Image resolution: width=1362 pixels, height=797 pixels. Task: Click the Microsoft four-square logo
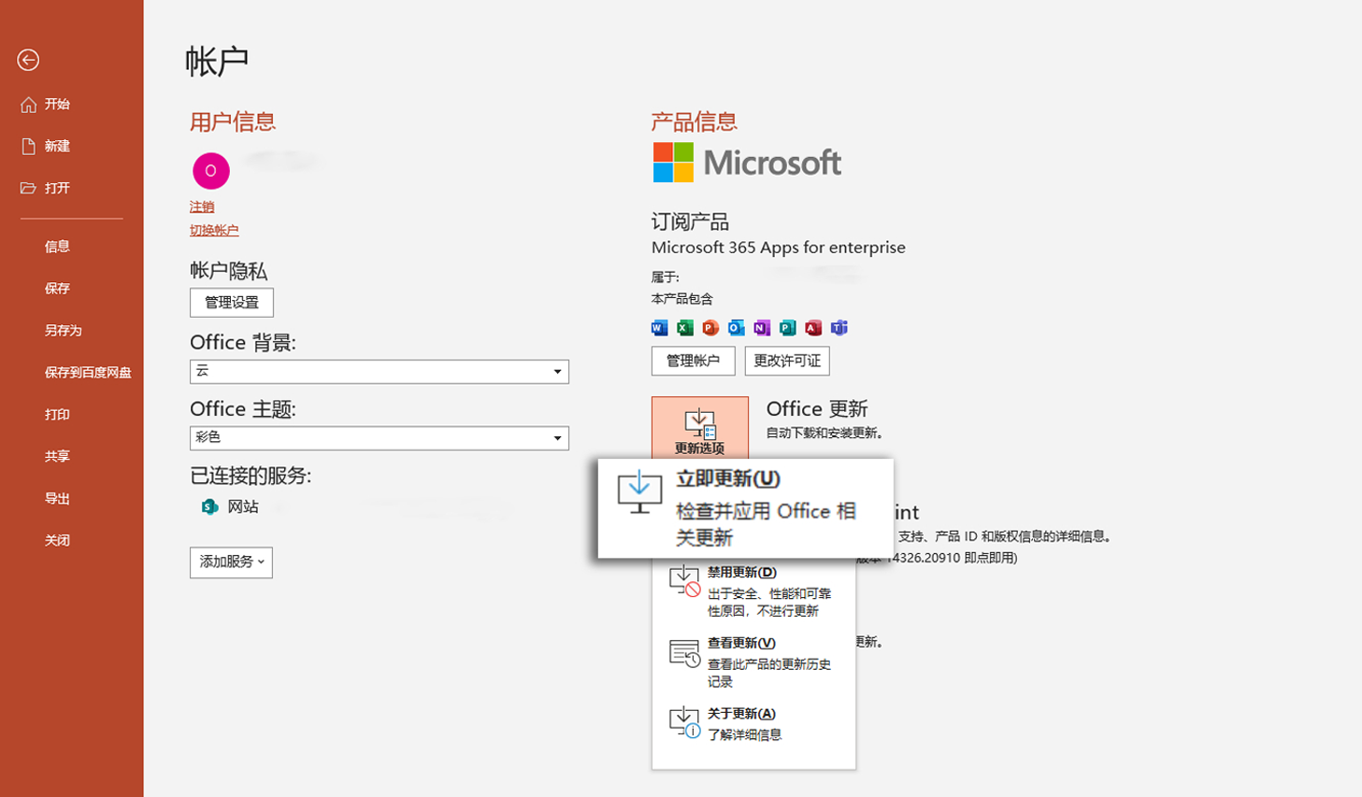point(673,163)
